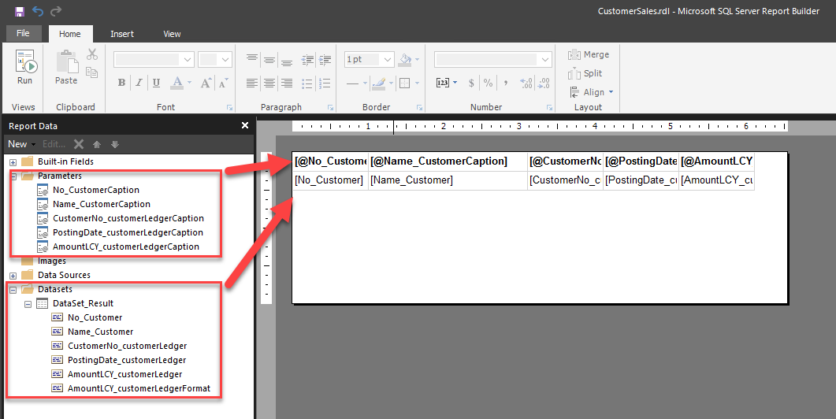836x419 pixels.
Task: Click the Save icon in title bar
Action: pyautogui.click(x=20, y=11)
